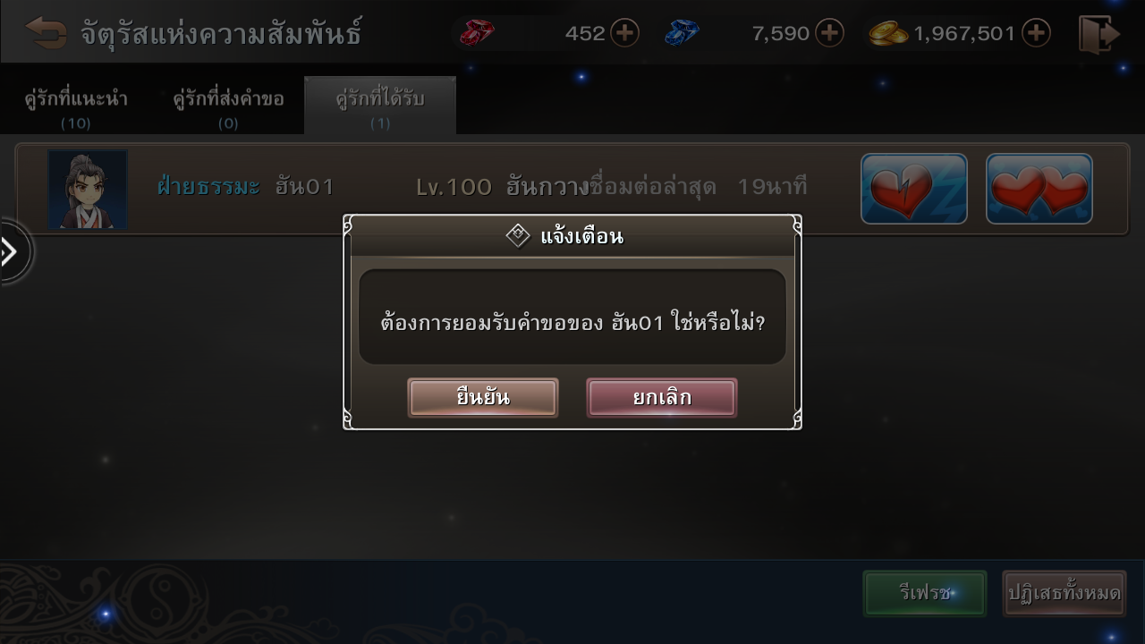Tap the blue gem currency icon
This screenshot has width=1145, height=644.
click(682, 34)
